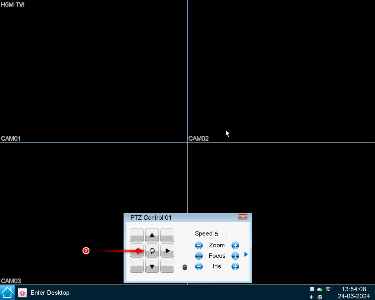Image resolution: width=375 pixels, height=300 pixels.
Task: Click the Zoom minus button
Action: (199, 245)
